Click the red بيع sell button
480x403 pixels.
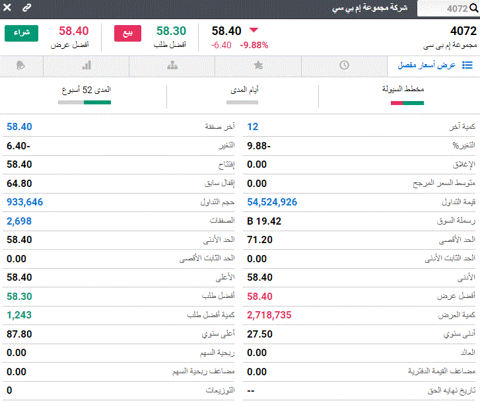[127, 34]
